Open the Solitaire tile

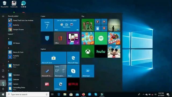click(x=60, y=84)
